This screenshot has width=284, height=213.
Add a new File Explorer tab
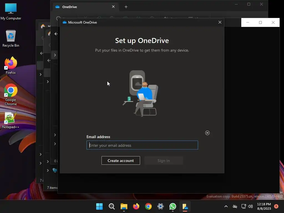[126, 7]
